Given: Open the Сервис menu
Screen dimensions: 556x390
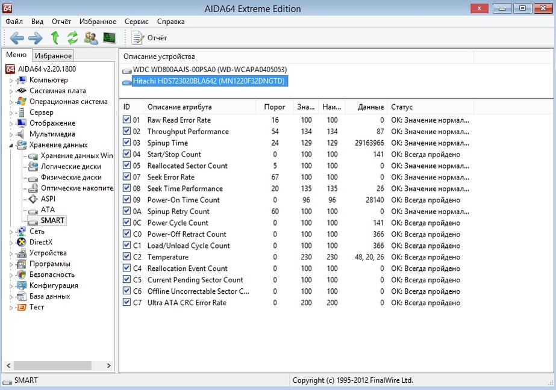Looking at the screenshot, I should [x=137, y=22].
